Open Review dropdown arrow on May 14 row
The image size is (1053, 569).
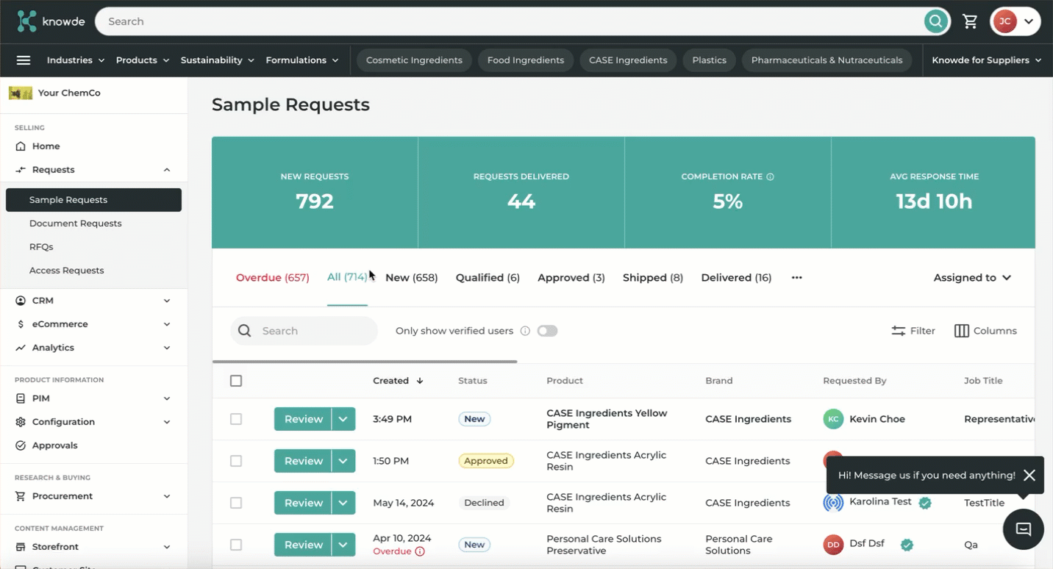coord(343,503)
